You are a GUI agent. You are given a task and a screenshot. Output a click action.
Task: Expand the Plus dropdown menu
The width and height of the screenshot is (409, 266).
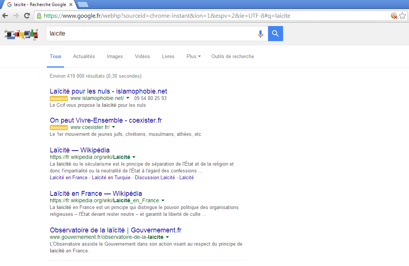coord(193,56)
